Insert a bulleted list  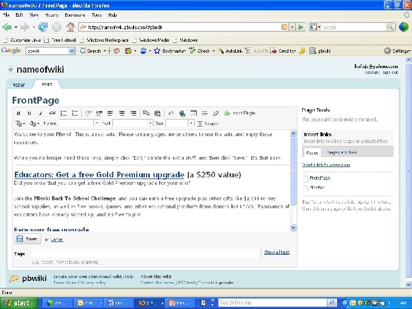[75, 113]
